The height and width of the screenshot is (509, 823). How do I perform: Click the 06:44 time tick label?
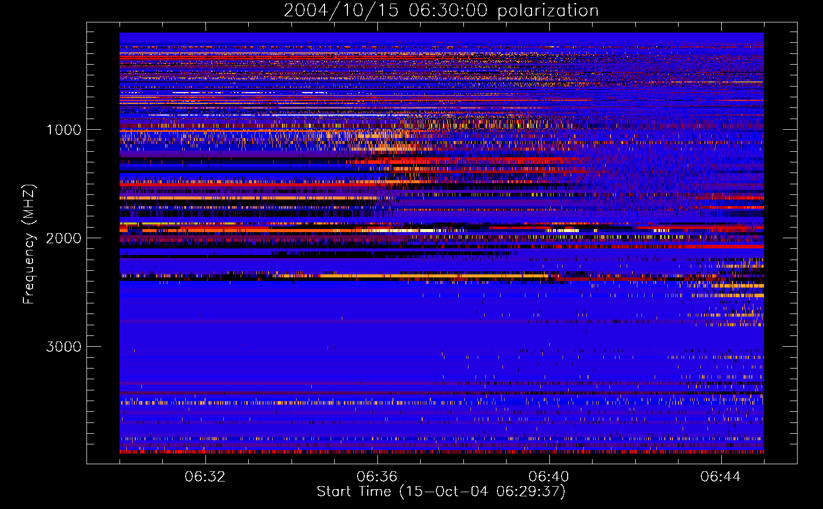(x=721, y=477)
